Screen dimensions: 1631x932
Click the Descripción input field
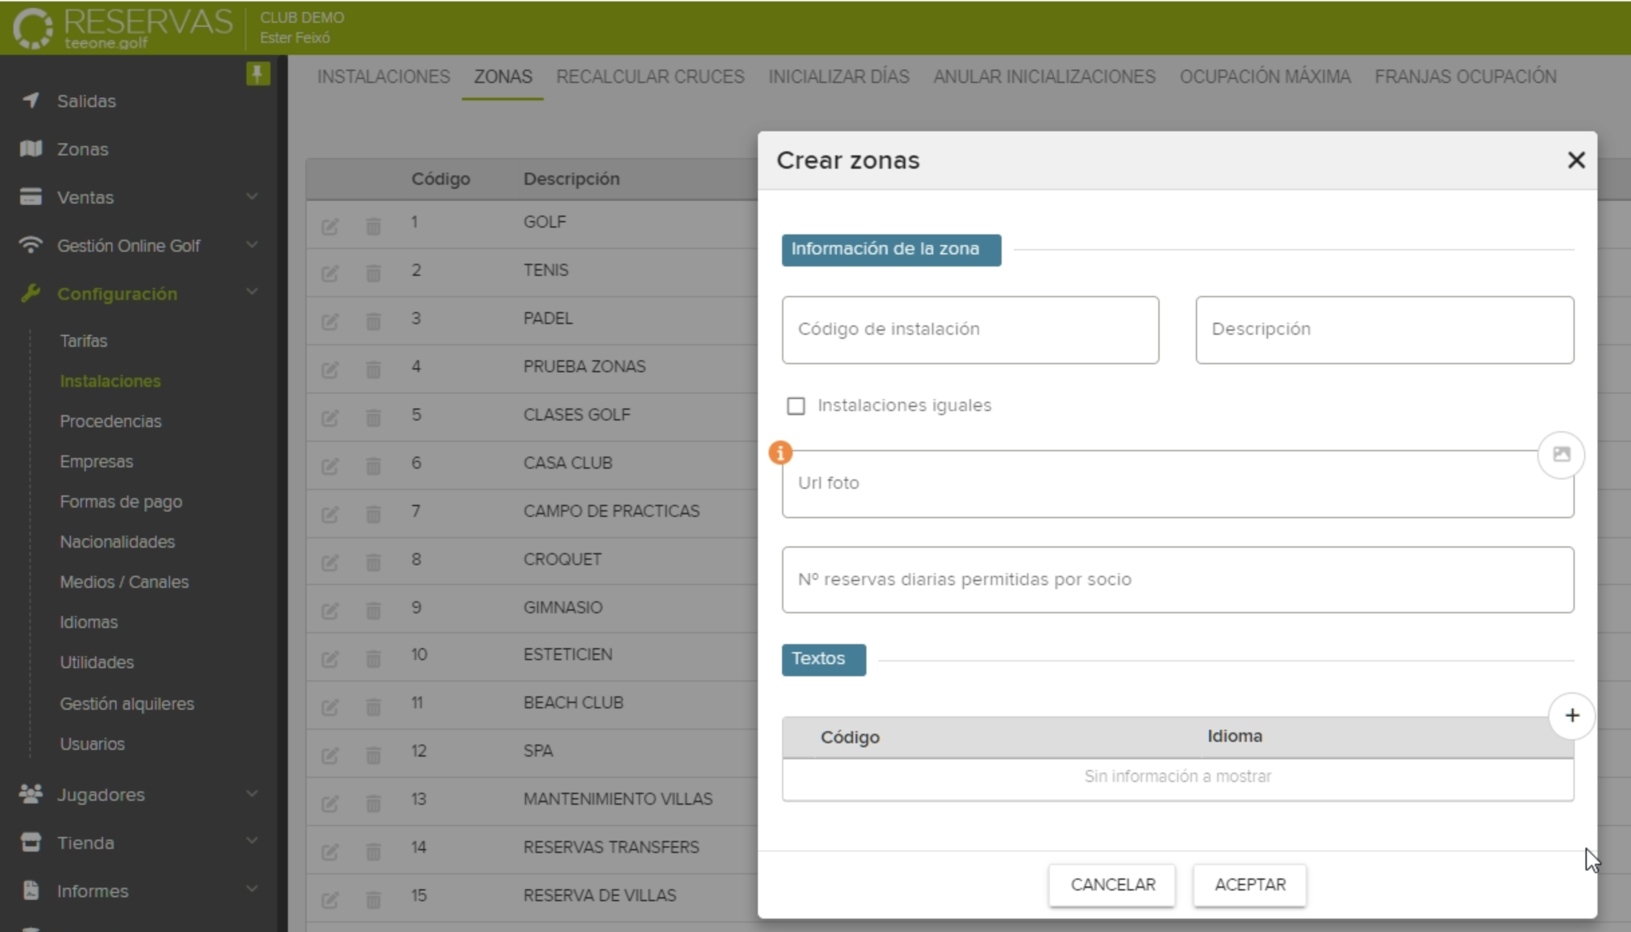tap(1385, 330)
